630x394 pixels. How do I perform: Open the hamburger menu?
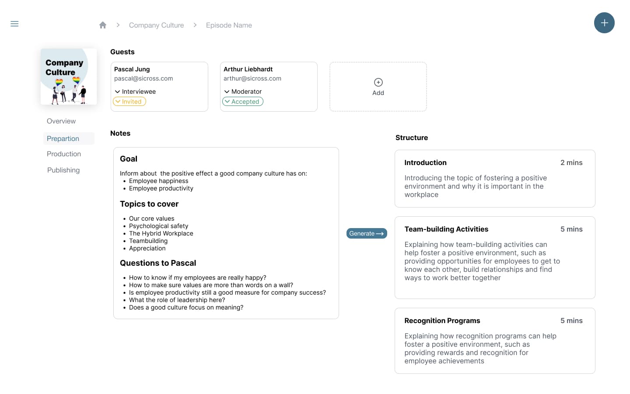pos(14,24)
